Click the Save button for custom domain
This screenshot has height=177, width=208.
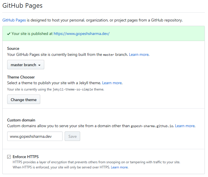coord(72,136)
